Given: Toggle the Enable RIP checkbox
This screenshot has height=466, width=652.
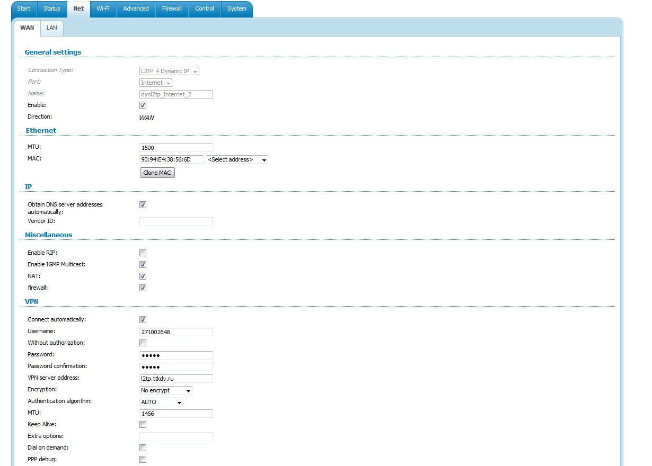Looking at the screenshot, I should point(143,253).
